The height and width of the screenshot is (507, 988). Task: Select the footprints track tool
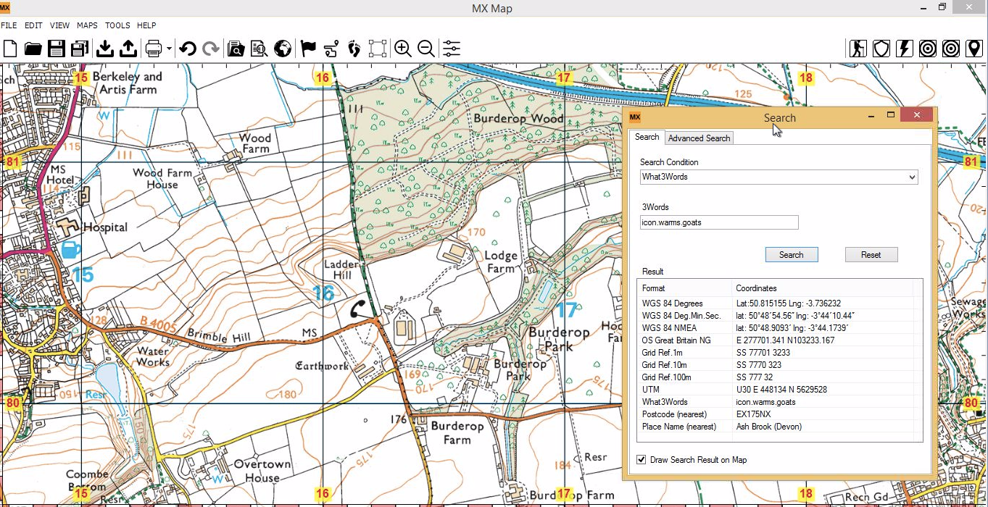tap(354, 49)
